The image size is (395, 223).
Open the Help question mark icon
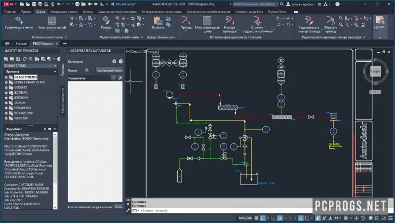337,4
